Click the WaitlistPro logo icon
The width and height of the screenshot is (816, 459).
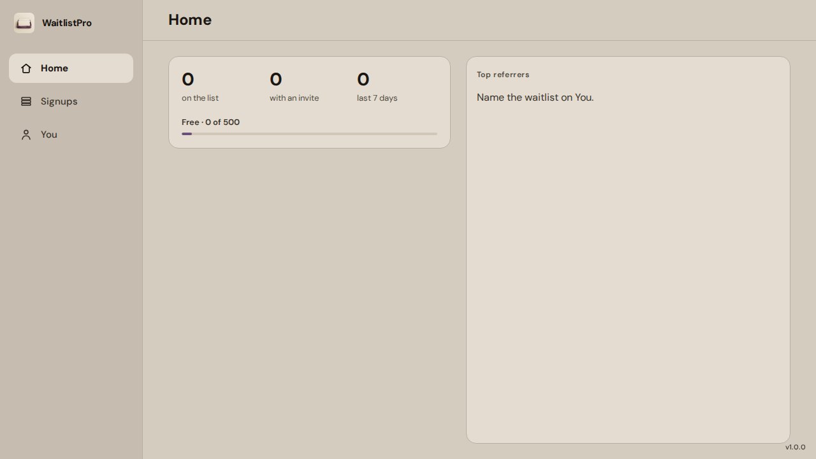[x=24, y=23]
